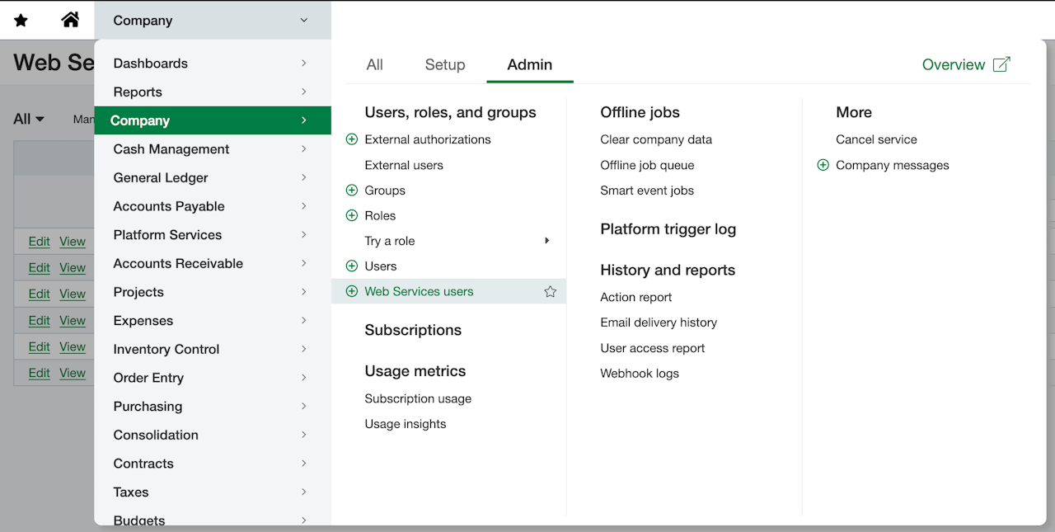Open Inventory Control module
Image resolution: width=1055 pixels, height=532 pixels.
[213, 349]
